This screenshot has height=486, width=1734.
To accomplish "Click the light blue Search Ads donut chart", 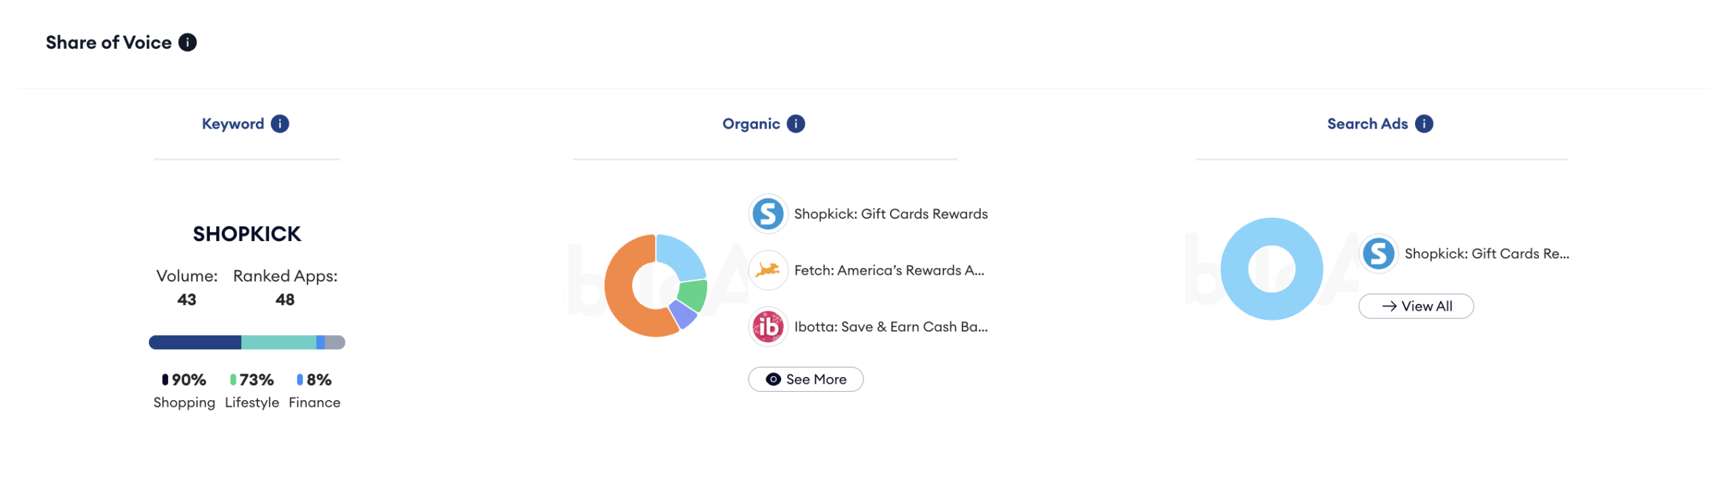I will pos(1271,269).
